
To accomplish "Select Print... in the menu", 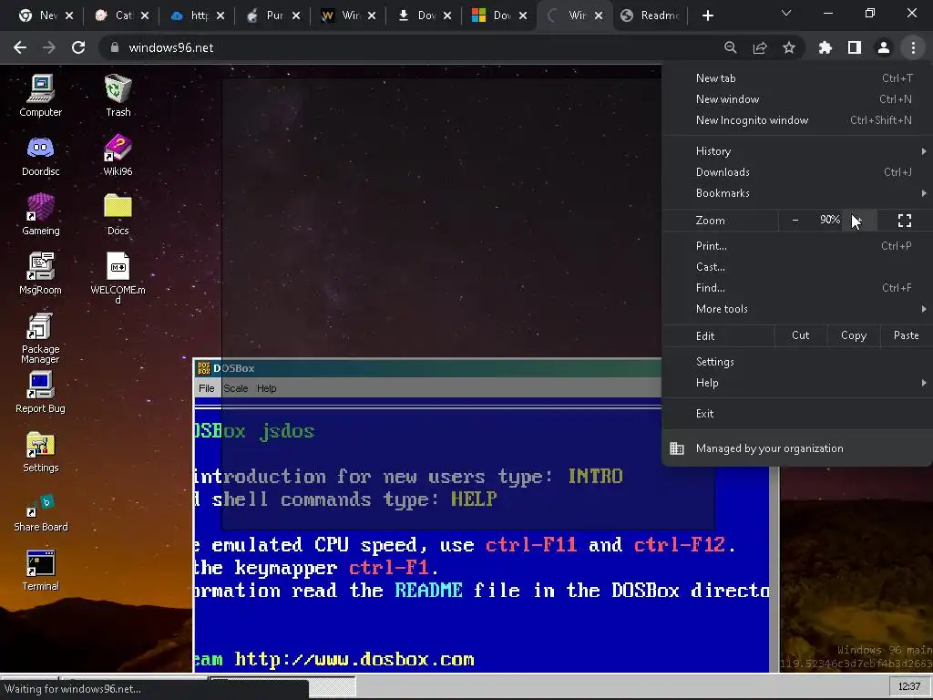I will [x=797, y=246].
